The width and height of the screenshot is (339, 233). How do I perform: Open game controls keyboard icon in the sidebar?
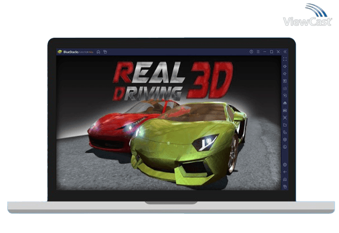pyautogui.click(x=285, y=88)
